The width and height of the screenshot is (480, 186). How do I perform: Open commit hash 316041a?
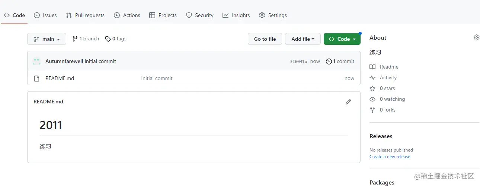(298, 62)
